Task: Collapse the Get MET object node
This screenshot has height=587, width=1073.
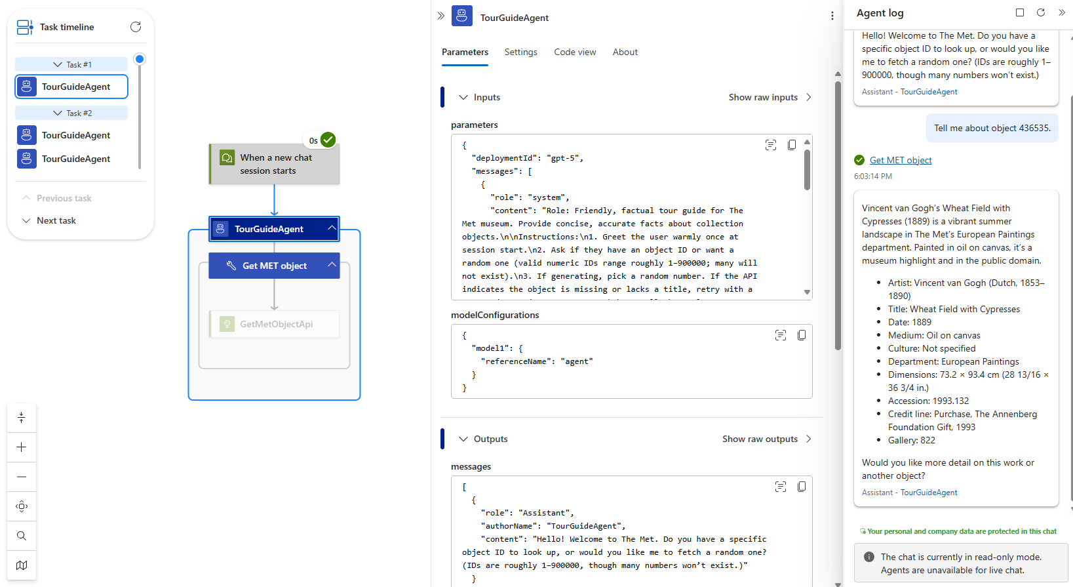Action: point(332,265)
